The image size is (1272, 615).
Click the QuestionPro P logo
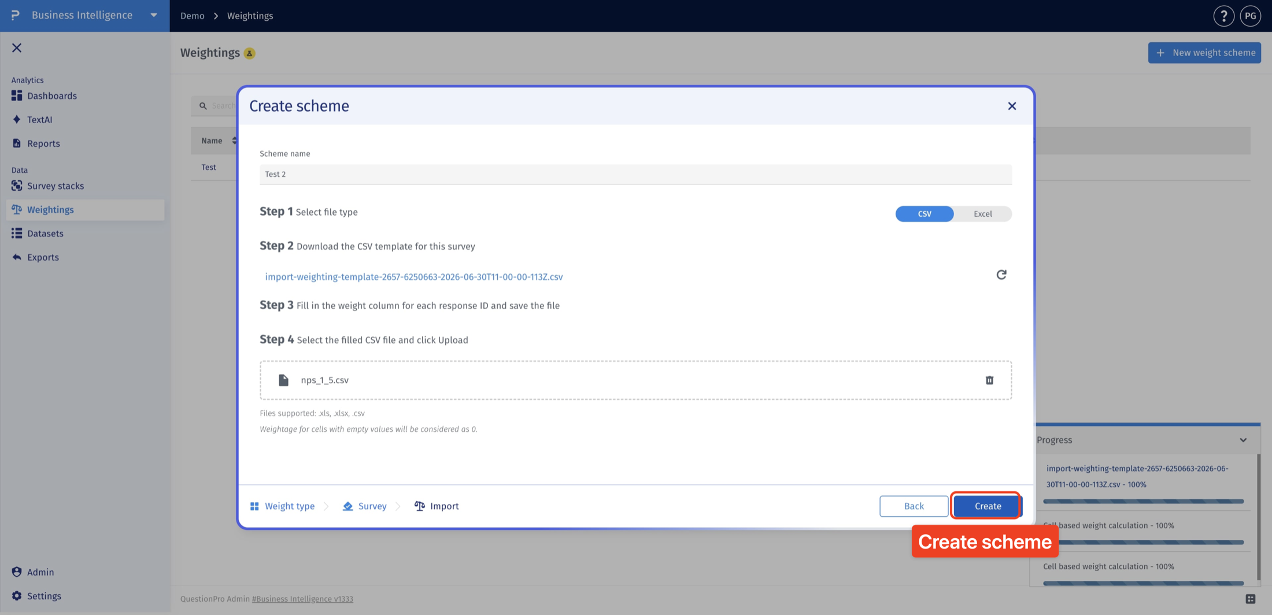(16, 15)
